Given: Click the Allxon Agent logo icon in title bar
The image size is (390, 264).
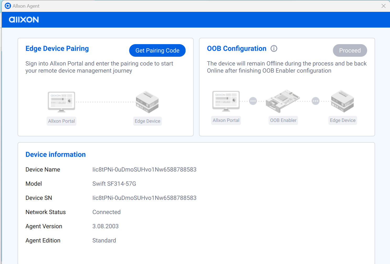Looking at the screenshot, I should [8, 6].
